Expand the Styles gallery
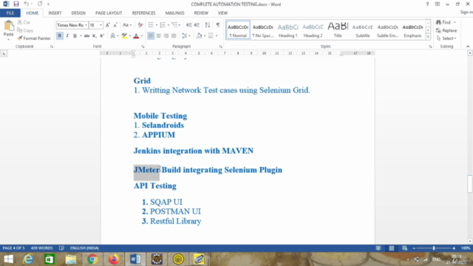The height and width of the screenshot is (266, 473). 428,37
